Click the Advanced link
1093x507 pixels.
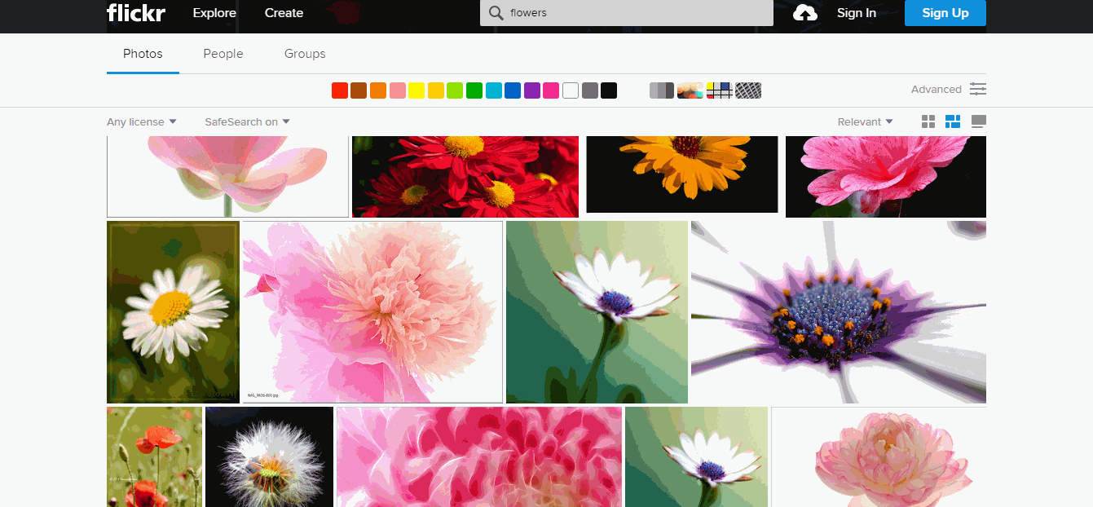pos(937,90)
